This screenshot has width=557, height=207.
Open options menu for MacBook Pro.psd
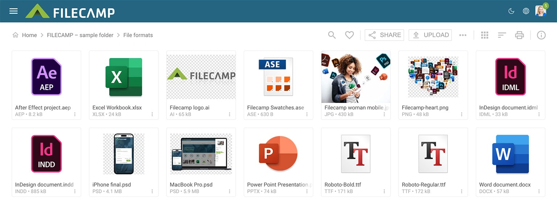click(230, 191)
